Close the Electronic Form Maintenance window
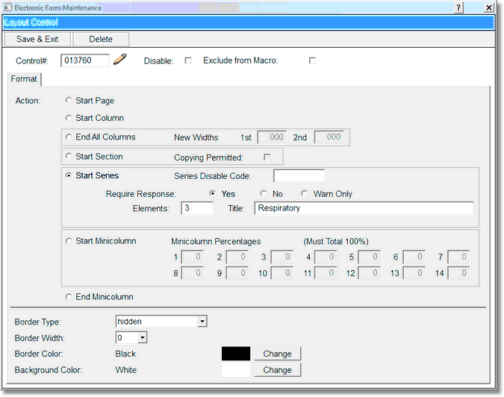Screen dimensions: 504x397 [x=489, y=7]
